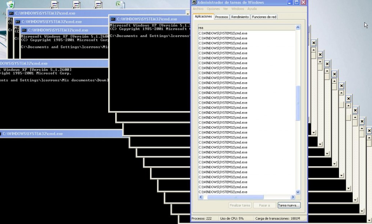Click the cmd line ending 'Microsoft Corp.'
This screenshot has width=372, height=224.
pyautogui.click(x=36, y=73)
